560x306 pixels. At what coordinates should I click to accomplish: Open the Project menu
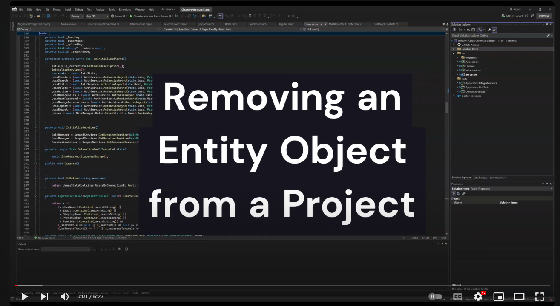(x=57, y=9)
